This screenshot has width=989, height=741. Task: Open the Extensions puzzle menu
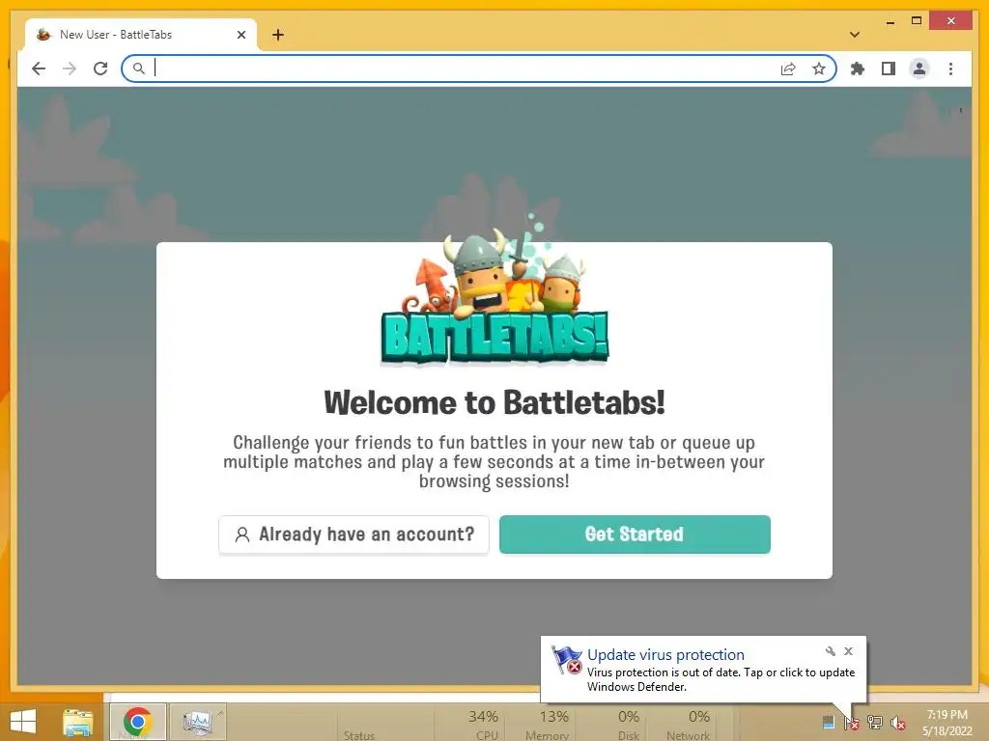[858, 69]
